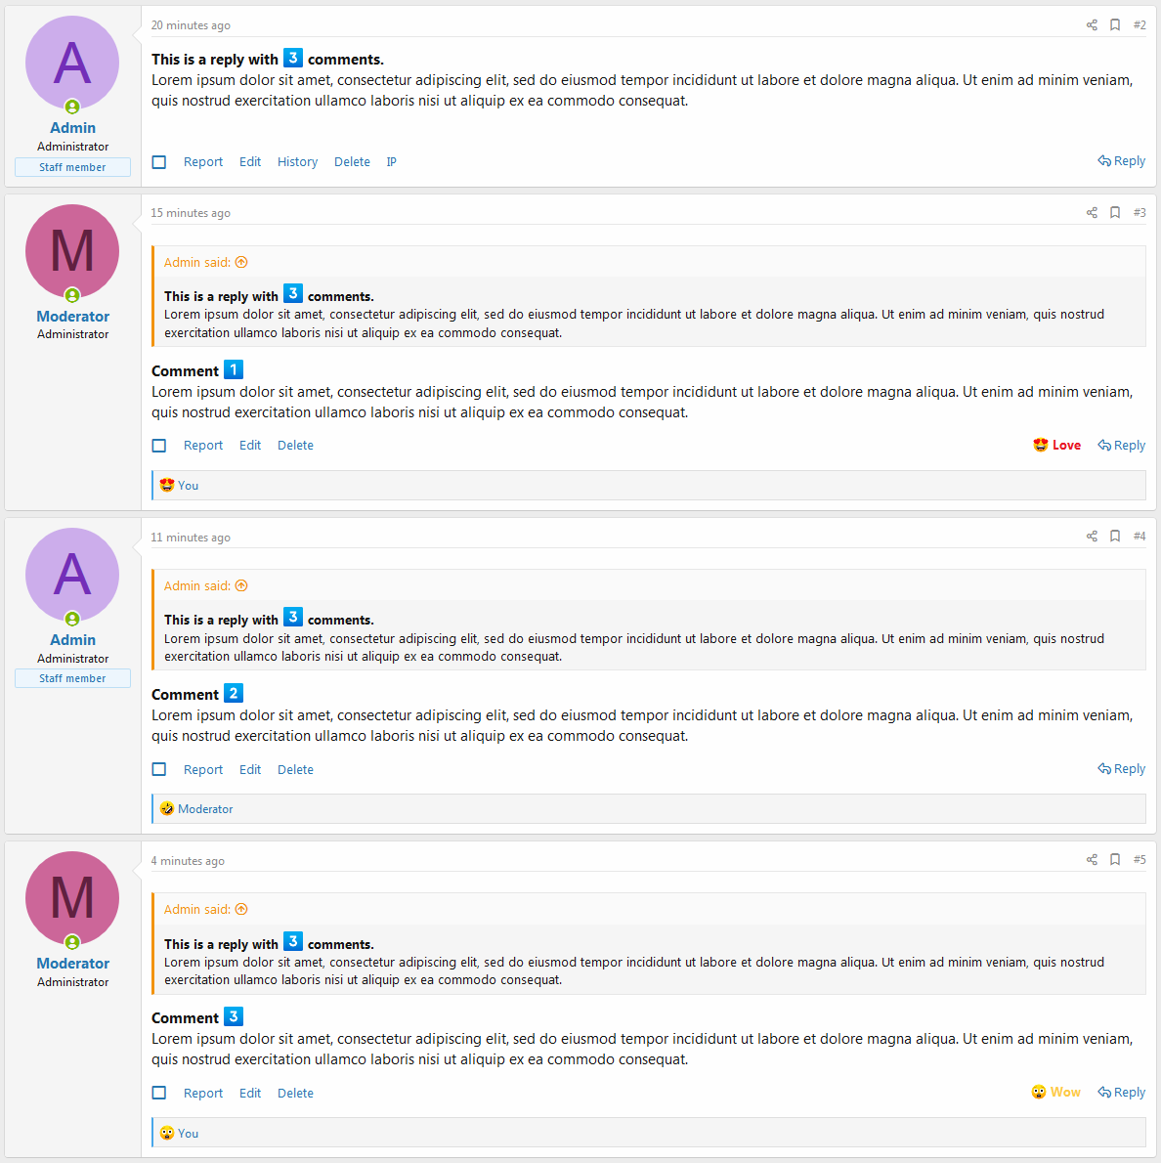1161x1163 pixels.
Task: Click the share icon on post #4
Action: 1092,537
